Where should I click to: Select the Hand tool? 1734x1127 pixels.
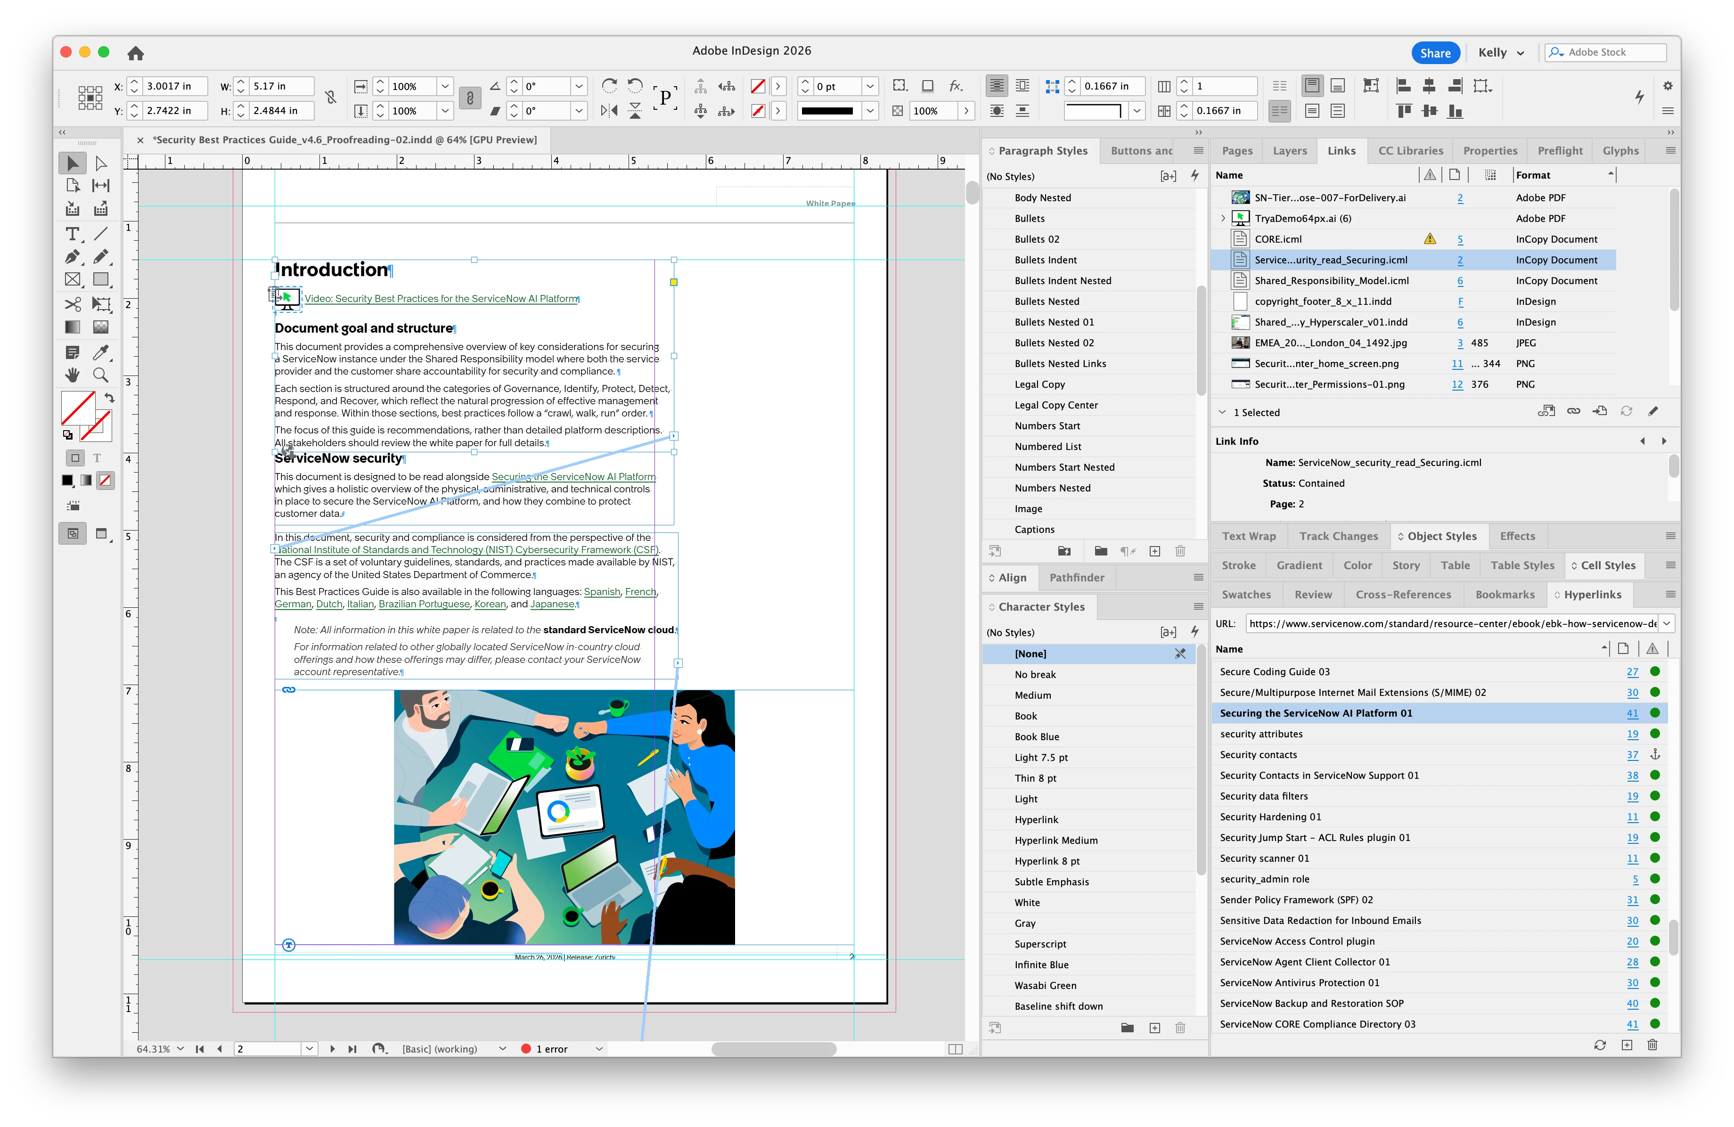pos(72,375)
